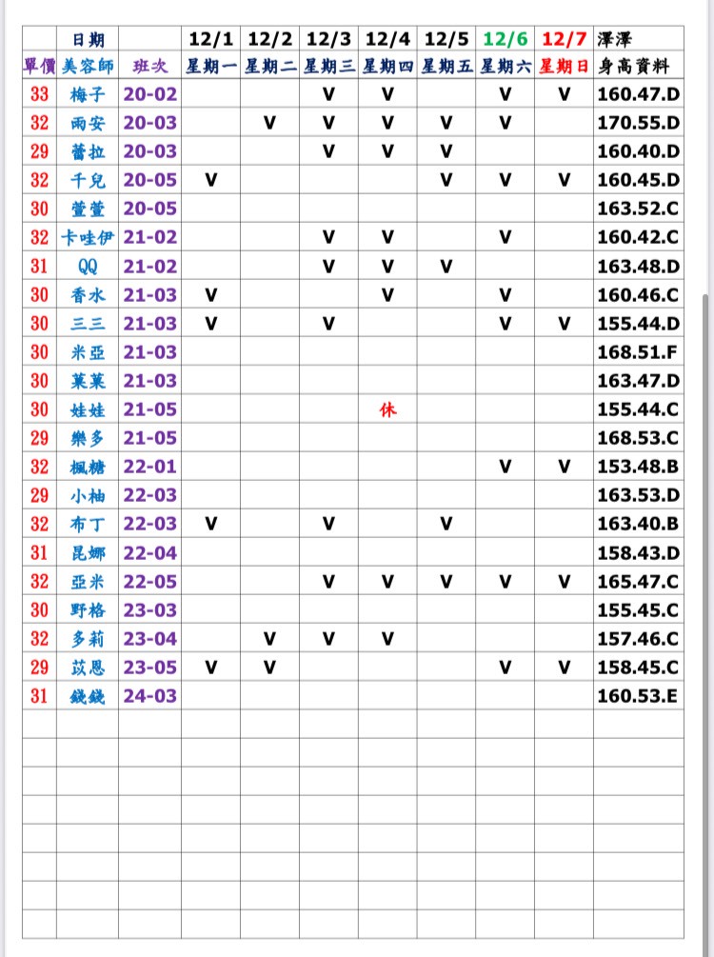Viewport: 714px width, 957px height.
Task: Click the 星期四 weekday header
Action: click(387, 67)
